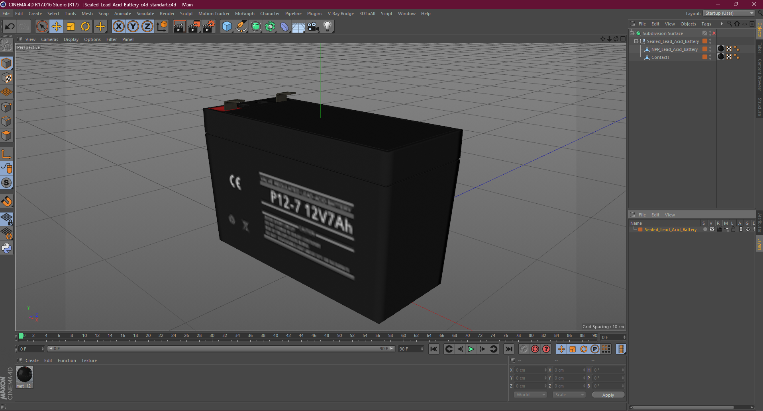Go to start of animation
Image resolution: width=763 pixels, height=411 pixels.
pyautogui.click(x=434, y=349)
